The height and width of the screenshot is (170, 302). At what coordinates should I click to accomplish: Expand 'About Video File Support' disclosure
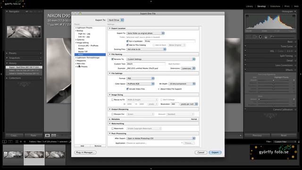[159, 89]
